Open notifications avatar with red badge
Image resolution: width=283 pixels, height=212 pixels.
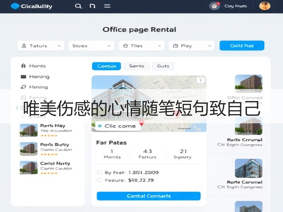[214, 6]
